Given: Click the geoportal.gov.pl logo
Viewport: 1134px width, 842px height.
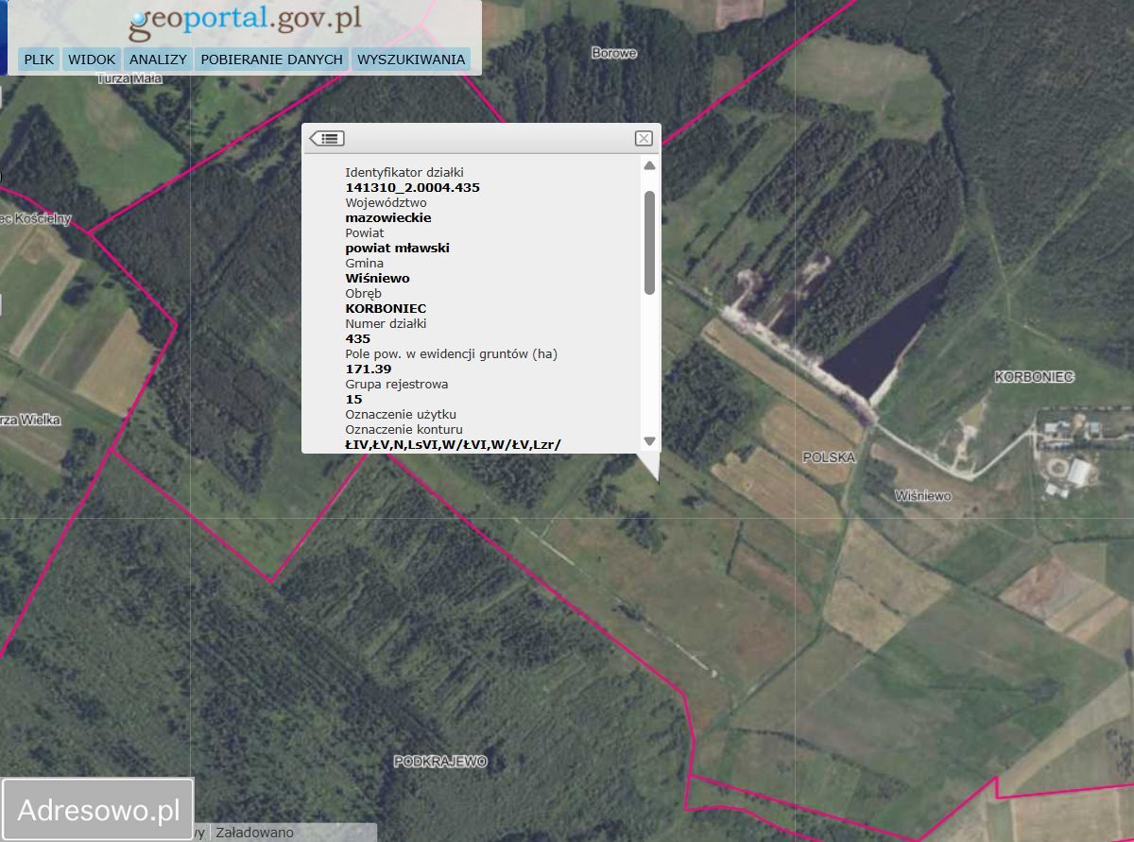Looking at the screenshot, I should pyautogui.click(x=246, y=21).
